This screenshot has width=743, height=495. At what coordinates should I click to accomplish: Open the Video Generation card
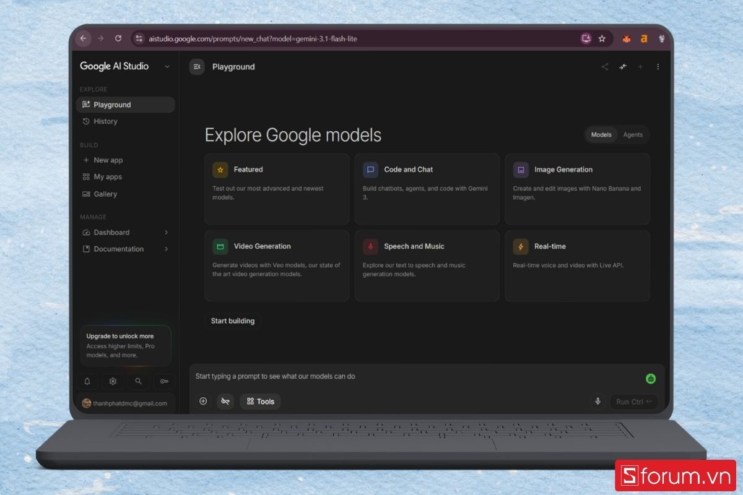(x=277, y=266)
